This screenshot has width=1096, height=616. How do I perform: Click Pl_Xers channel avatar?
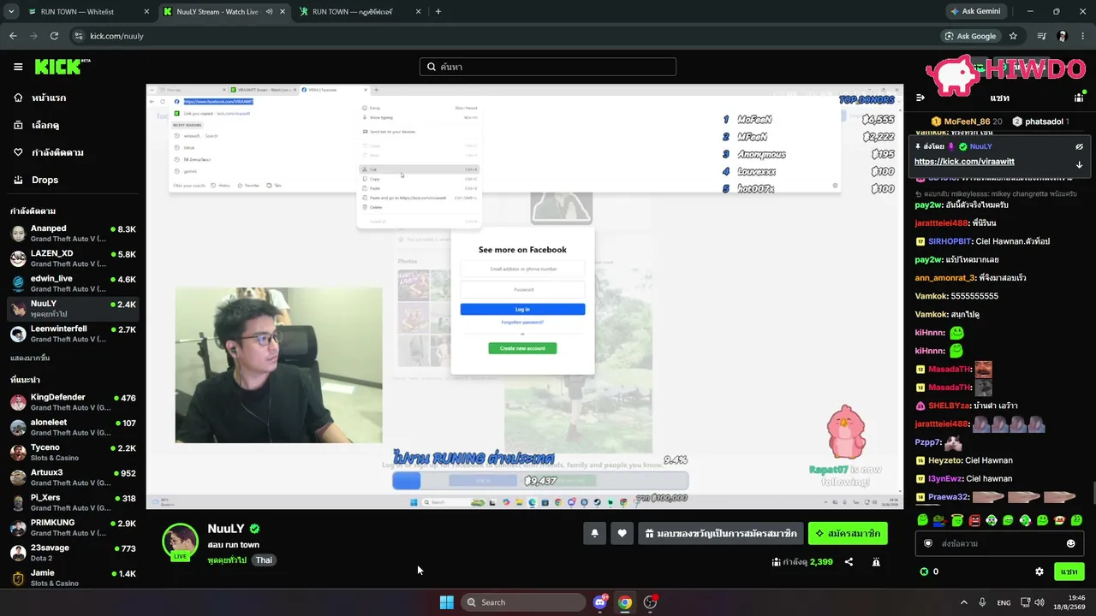point(18,503)
